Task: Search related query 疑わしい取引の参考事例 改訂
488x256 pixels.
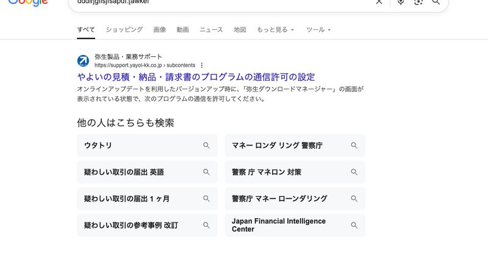Action: (147, 225)
